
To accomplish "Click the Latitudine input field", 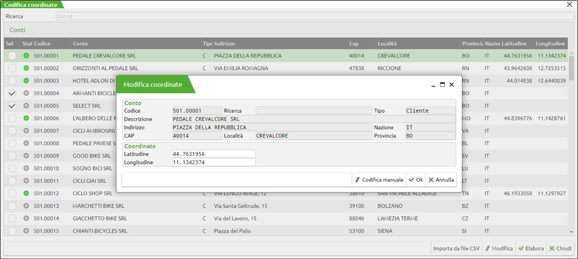I will point(214,153).
